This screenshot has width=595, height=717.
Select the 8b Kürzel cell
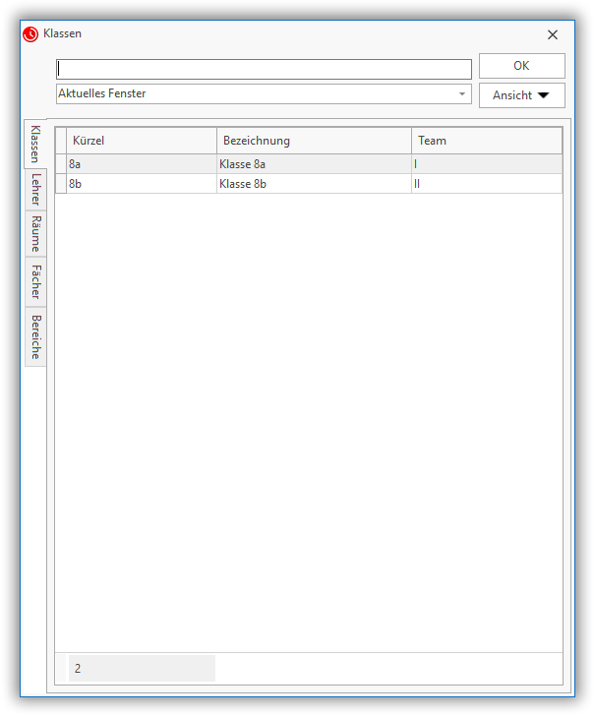(x=141, y=184)
